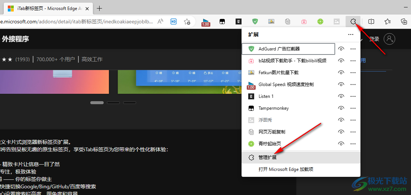This screenshot has width=411, height=195.
Task: Toggle eye icon for Fatkun图片批量下载
Action: point(341,73)
